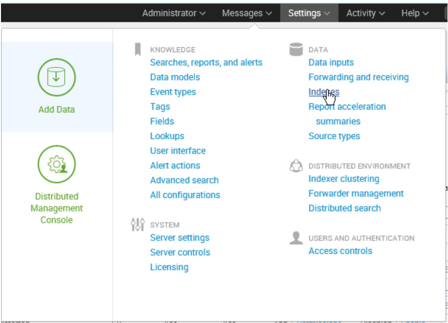The width and height of the screenshot is (448, 323).
Task: Expand the Administrator dropdown menu
Action: [x=174, y=13]
